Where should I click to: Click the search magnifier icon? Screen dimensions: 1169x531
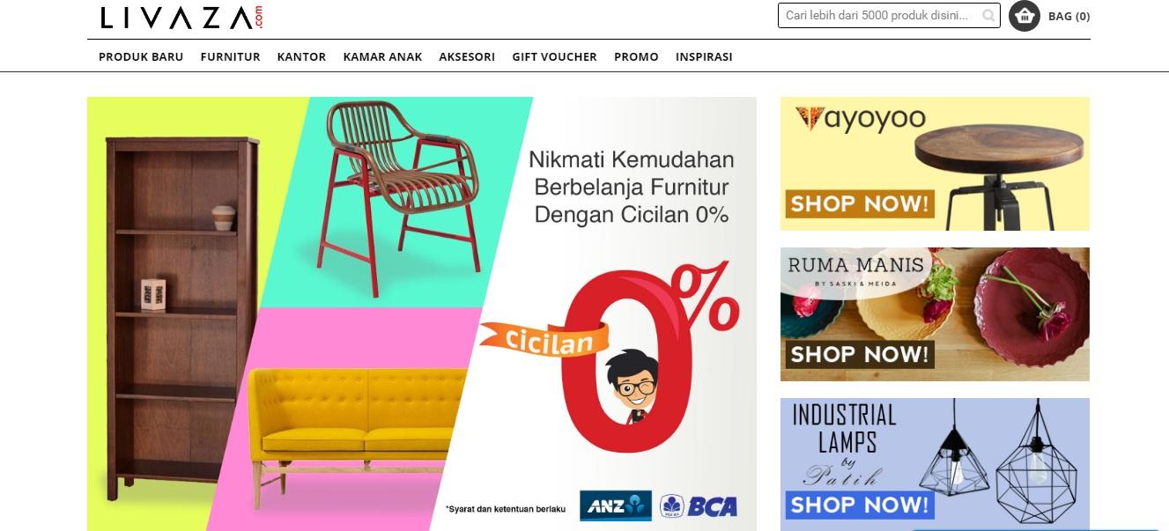989,16
